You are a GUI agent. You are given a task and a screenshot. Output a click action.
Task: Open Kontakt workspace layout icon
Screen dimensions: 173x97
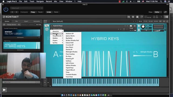(137, 17)
